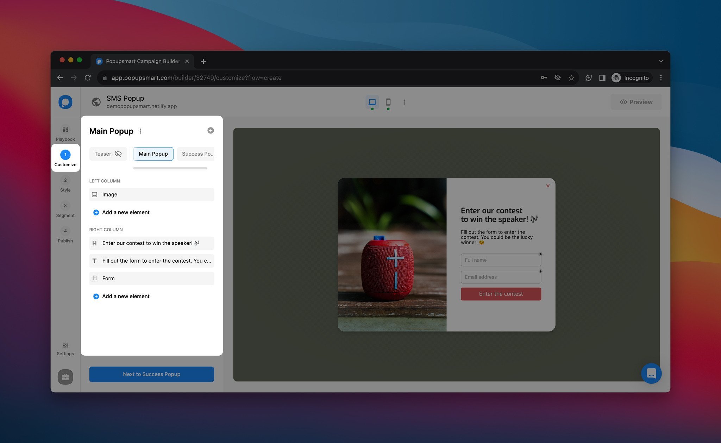Click the Publish step icon
Image resolution: width=721 pixels, height=443 pixels.
tap(65, 231)
